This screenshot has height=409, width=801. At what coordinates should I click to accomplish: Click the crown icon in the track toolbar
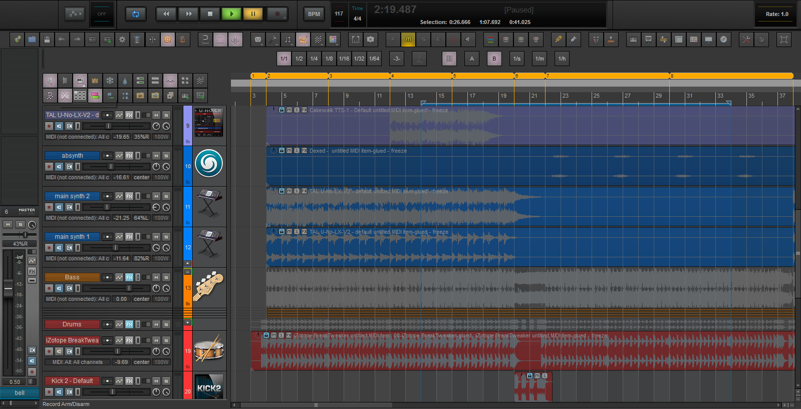[x=95, y=81]
